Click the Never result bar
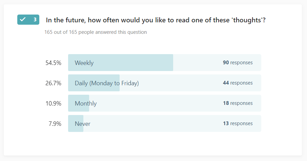The width and height of the screenshot is (307, 161). coord(165,123)
